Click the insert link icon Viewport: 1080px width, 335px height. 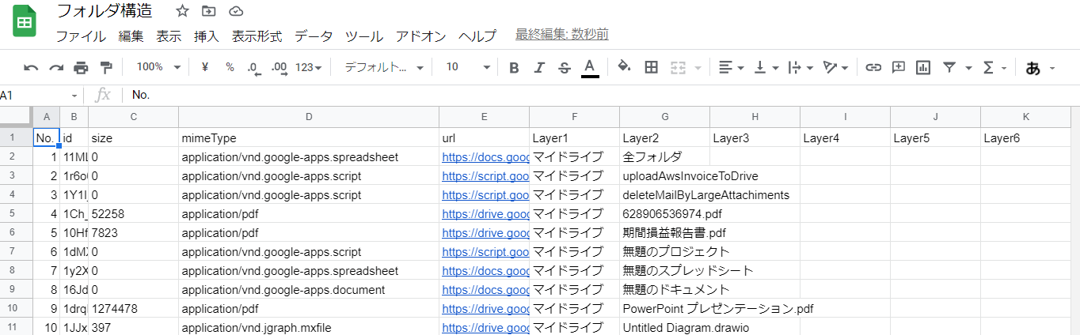pos(873,67)
